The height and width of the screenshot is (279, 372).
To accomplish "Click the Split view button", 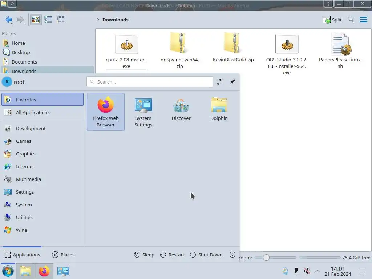I will click(x=332, y=20).
